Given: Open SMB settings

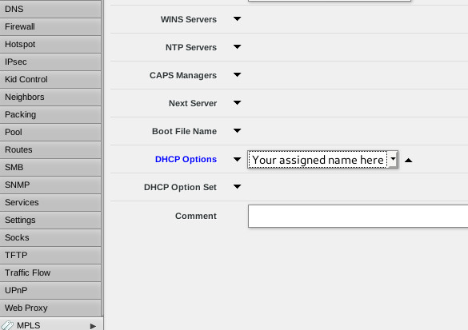Looking at the screenshot, I should point(50,167).
